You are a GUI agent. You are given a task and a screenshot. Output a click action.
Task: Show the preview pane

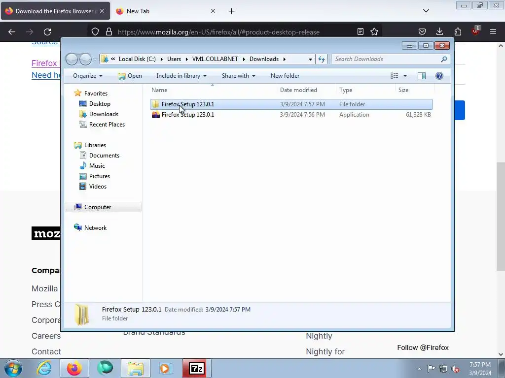422,75
